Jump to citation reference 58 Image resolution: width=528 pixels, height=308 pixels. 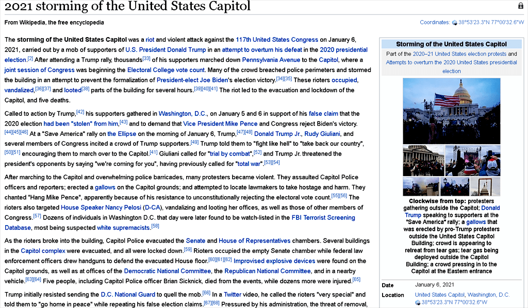click(155, 226)
